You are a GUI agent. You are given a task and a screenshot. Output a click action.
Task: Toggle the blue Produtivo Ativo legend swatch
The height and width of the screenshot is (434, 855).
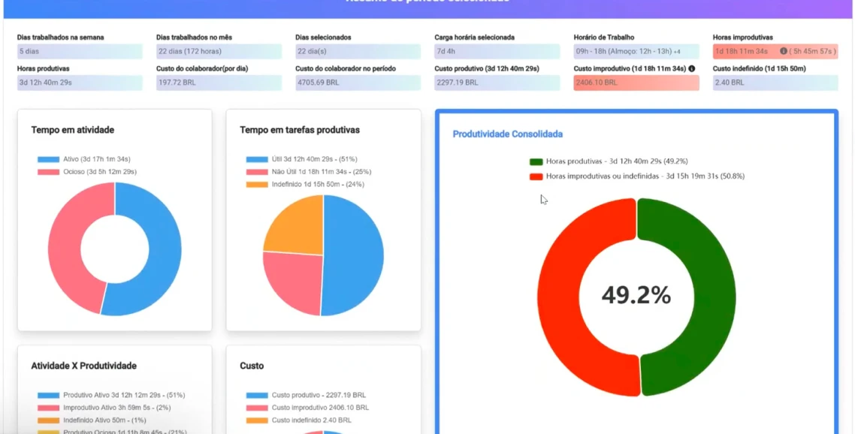(x=49, y=395)
